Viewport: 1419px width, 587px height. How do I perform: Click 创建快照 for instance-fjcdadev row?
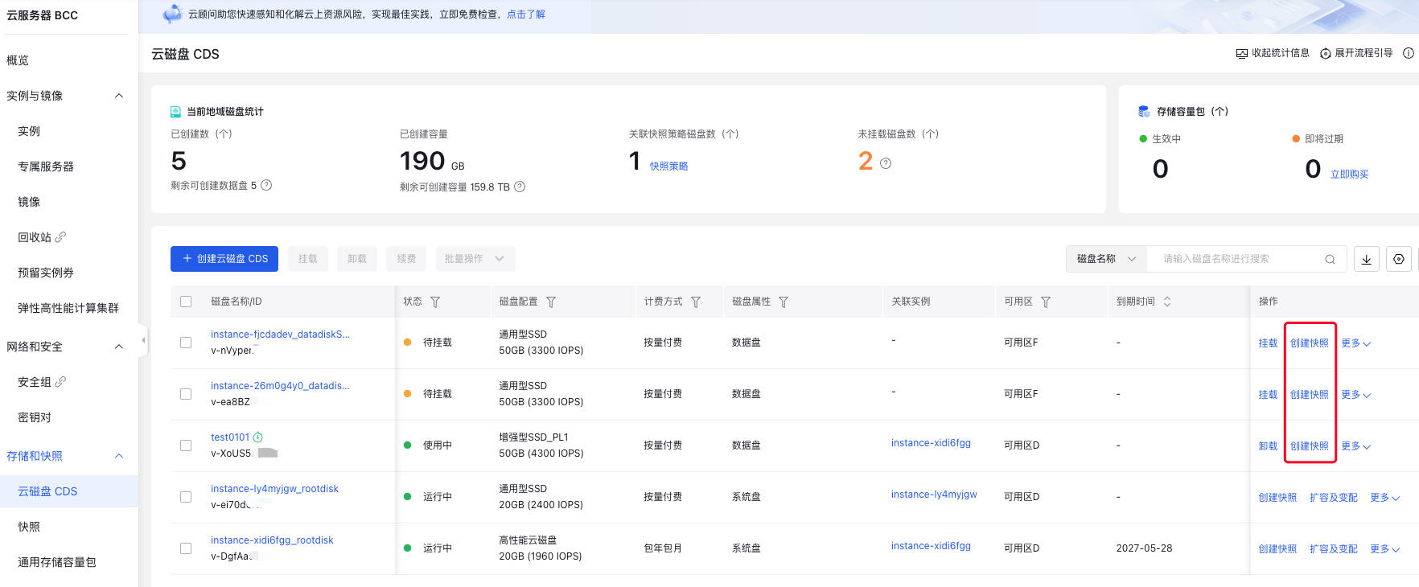click(x=1310, y=343)
